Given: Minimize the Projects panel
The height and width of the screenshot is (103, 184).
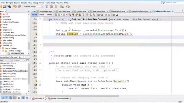Looking at the screenshot, I should point(28,11).
